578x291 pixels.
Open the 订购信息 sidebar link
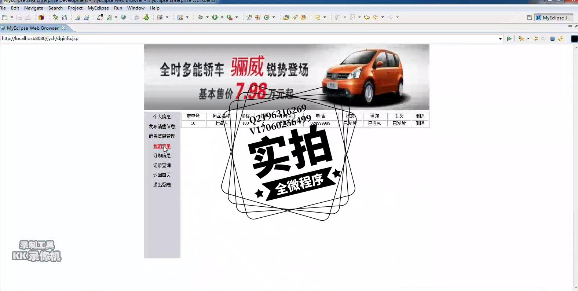(x=162, y=155)
